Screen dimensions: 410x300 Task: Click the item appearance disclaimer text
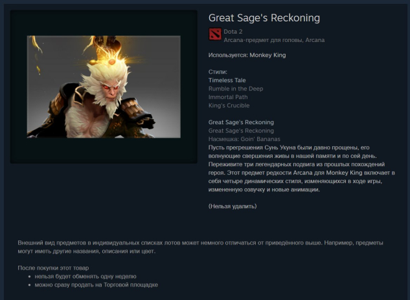(x=200, y=247)
